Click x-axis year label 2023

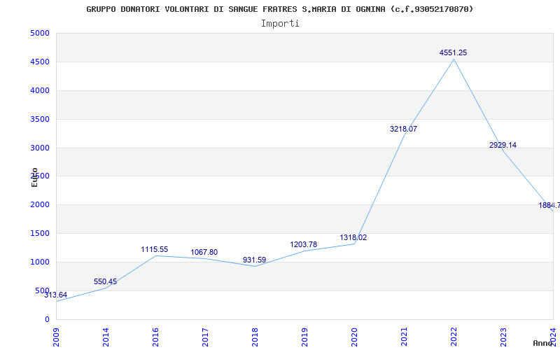tap(503, 337)
